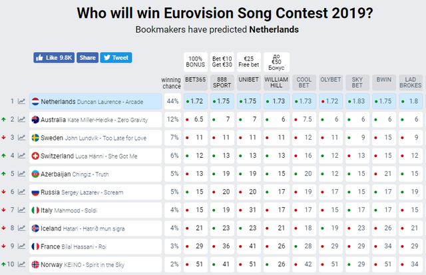The height and width of the screenshot is (275, 426).
Task: Click the Switzerland flag icon
Action: tap(35, 156)
